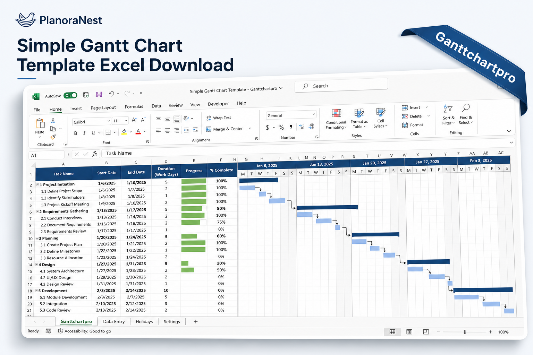This screenshot has width=533, height=355.
Task: Open Format as Table gallery
Action: (x=359, y=118)
